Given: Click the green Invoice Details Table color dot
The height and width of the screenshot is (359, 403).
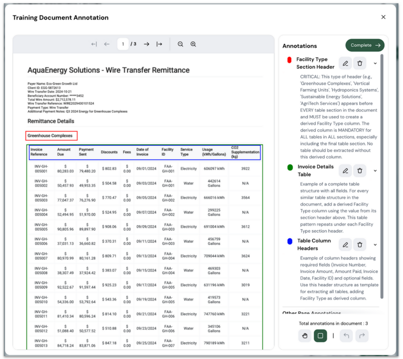Looking at the screenshot, I should tap(290, 167).
